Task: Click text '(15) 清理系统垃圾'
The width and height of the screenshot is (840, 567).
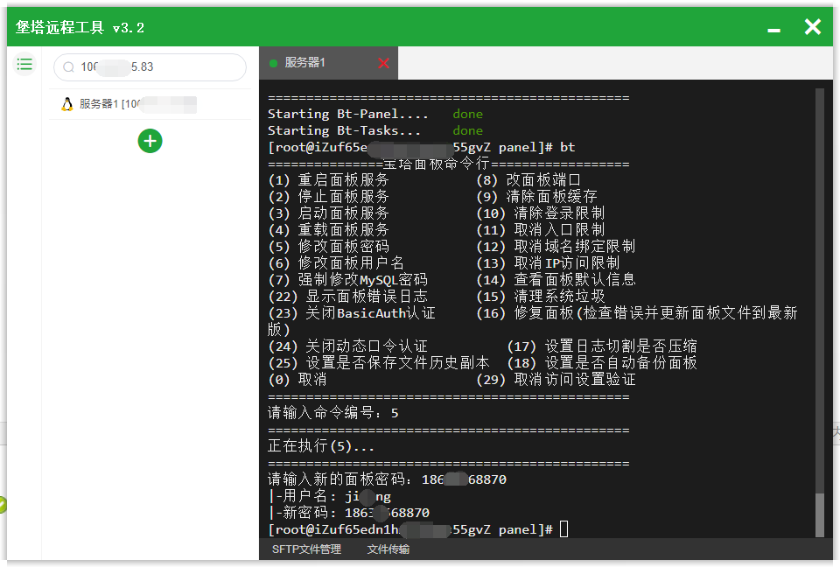Action: [540, 297]
